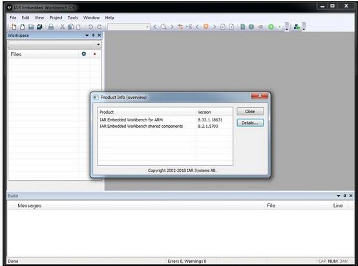Click the Toggle Breakpoint toolbar icon
358x266 pixels.
pos(260,27)
